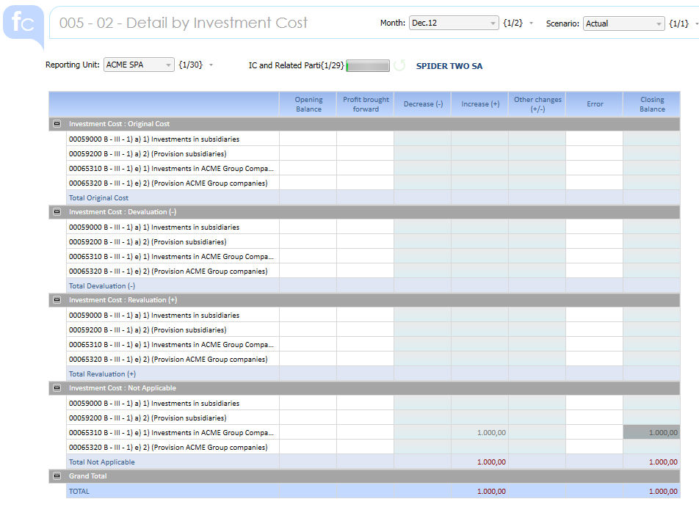Click the TOTAL row Closing Balance 1.000,00
Image resolution: width=699 pixels, height=510 pixels.
(652, 492)
